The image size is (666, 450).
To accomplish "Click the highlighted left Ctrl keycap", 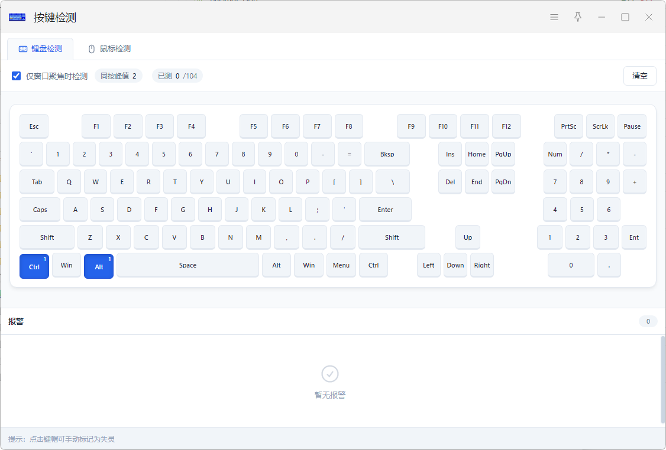I will click(x=34, y=266).
